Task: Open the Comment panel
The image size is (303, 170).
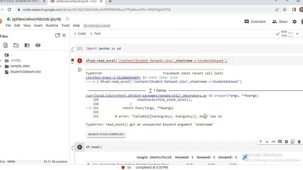Action: coord(255,22)
